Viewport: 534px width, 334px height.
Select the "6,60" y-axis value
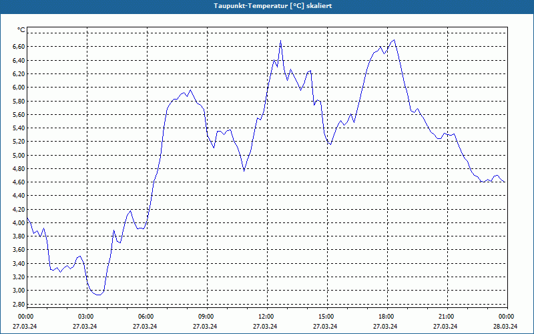click(19, 47)
